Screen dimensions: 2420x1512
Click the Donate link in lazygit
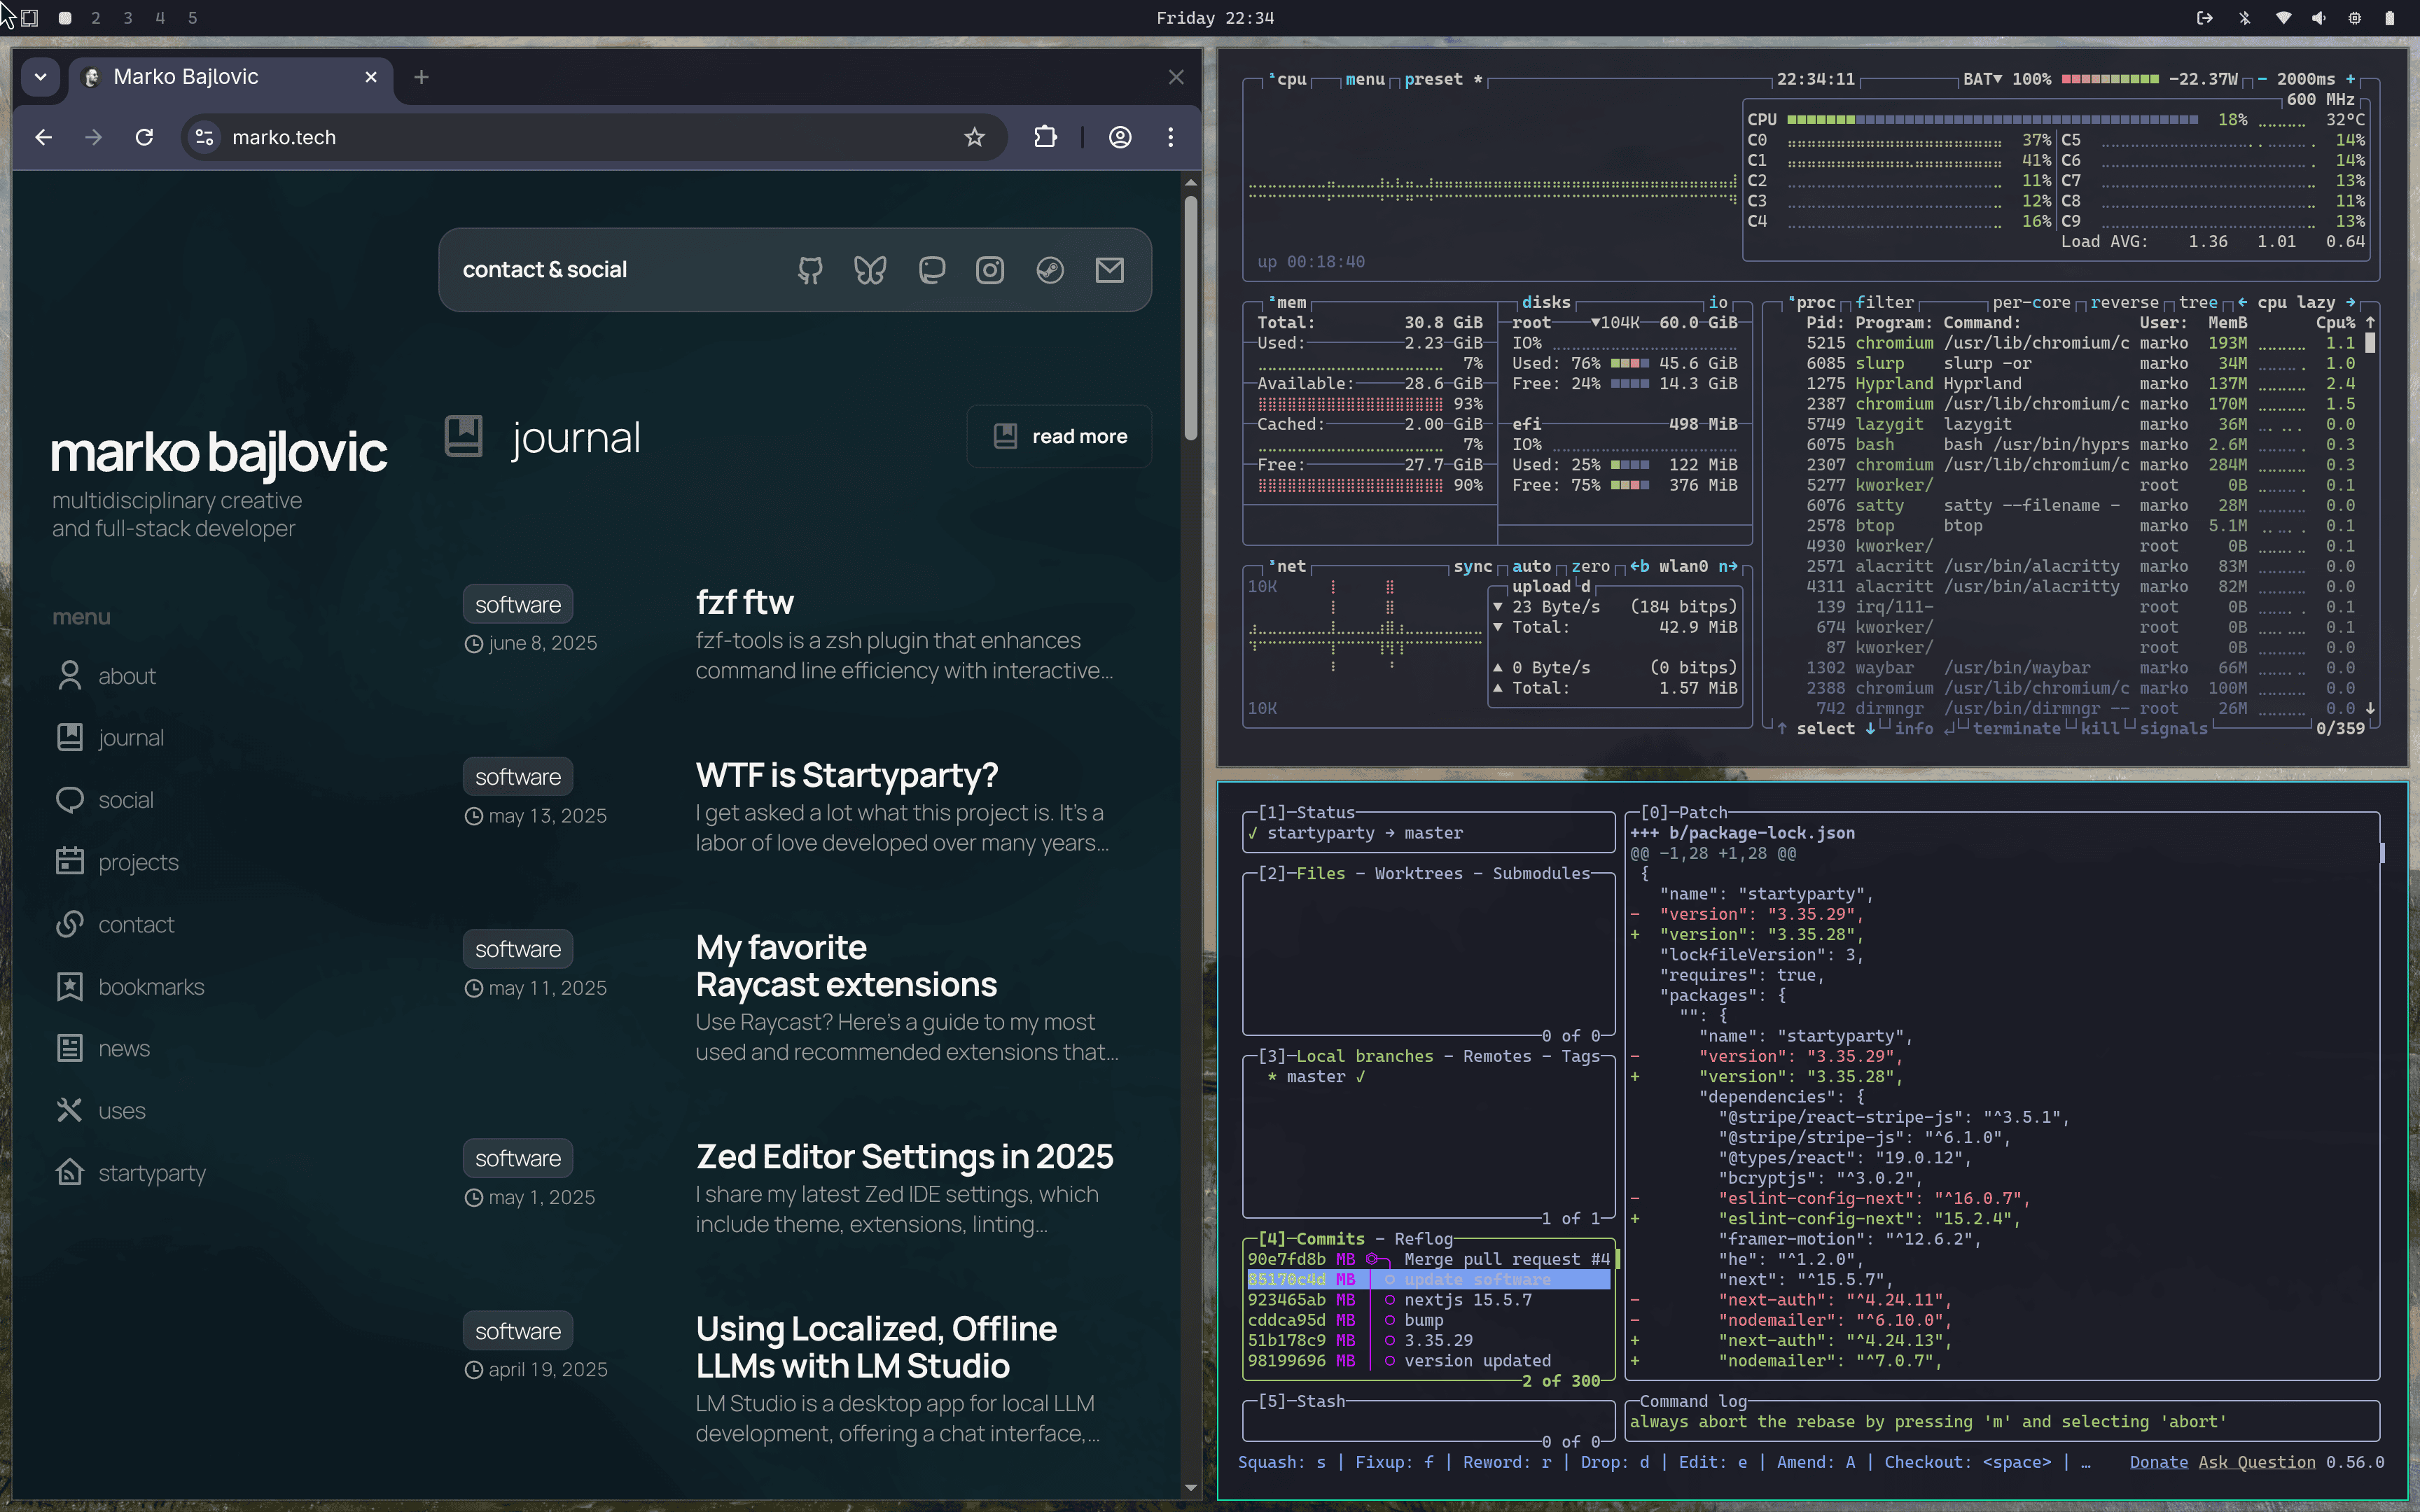[x=2158, y=1461]
